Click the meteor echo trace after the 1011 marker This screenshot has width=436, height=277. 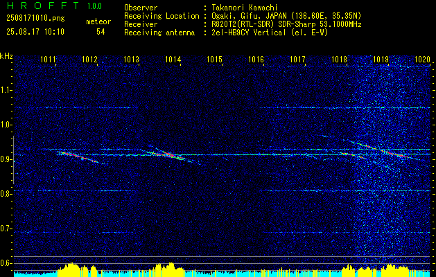point(78,157)
